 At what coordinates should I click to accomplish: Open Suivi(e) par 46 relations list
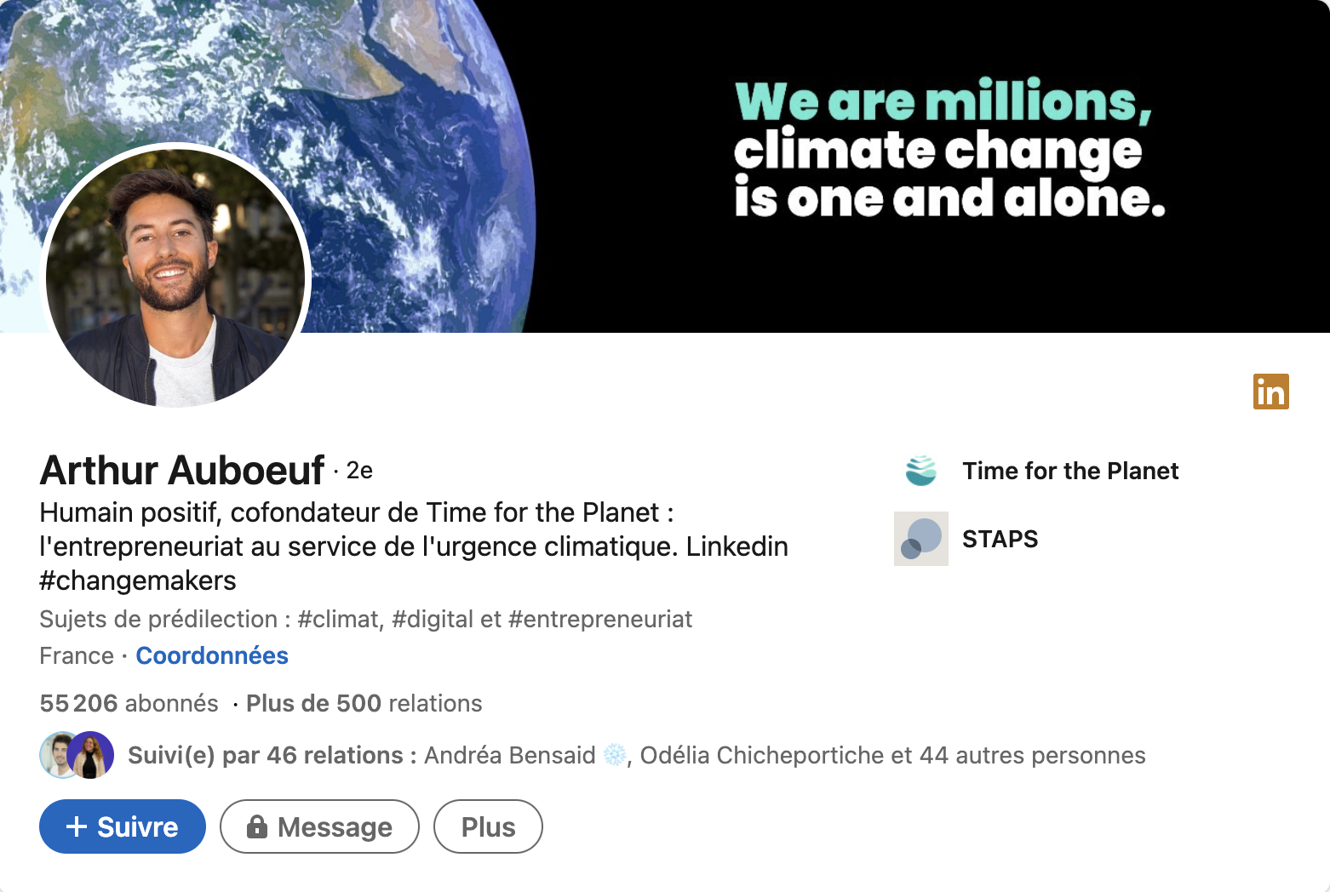pyautogui.click(x=272, y=756)
